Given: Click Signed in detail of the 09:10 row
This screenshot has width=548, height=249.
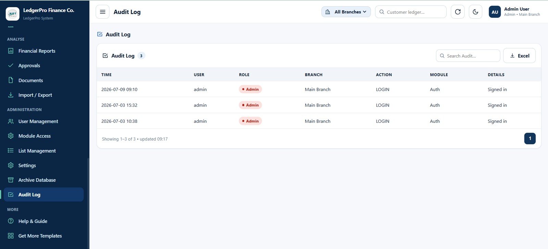Looking at the screenshot, I should coord(497,90).
